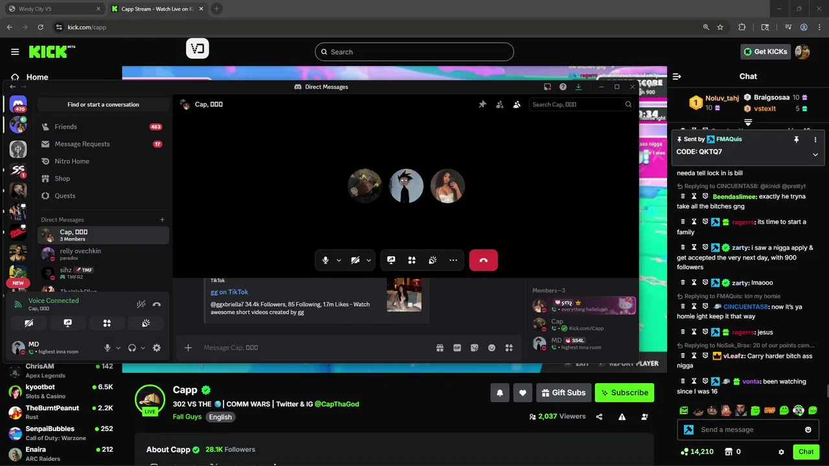Open Fall Guys category link
The image size is (829, 466).
coord(187,417)
